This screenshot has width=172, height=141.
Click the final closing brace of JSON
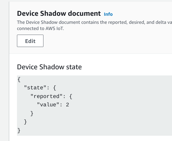click(19, 130)
